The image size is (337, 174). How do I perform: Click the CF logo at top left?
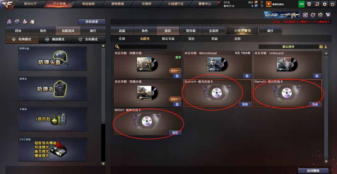[x=7, y=4]
